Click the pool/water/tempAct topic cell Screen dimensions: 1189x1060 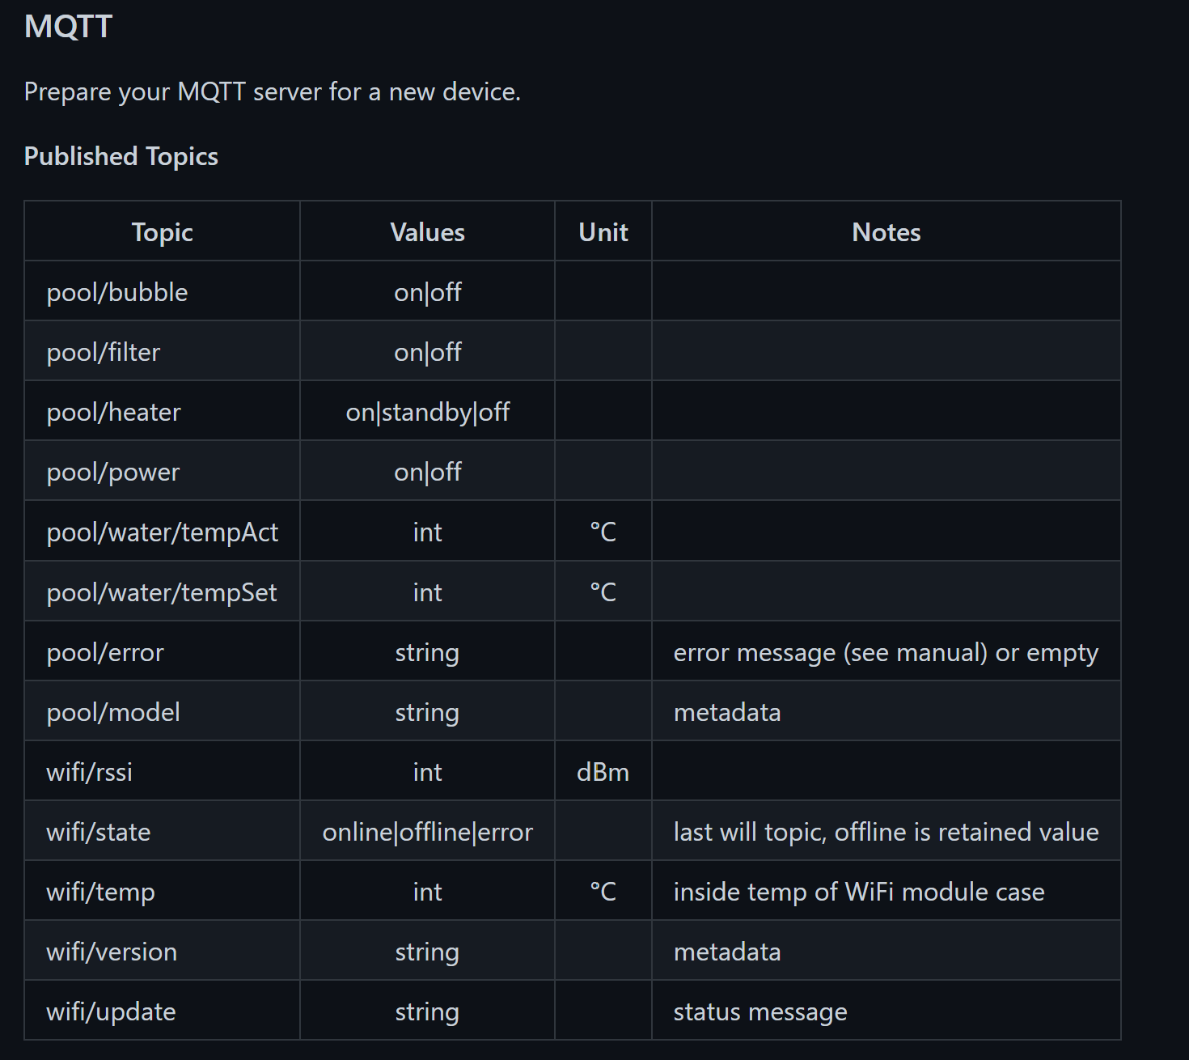162,532
